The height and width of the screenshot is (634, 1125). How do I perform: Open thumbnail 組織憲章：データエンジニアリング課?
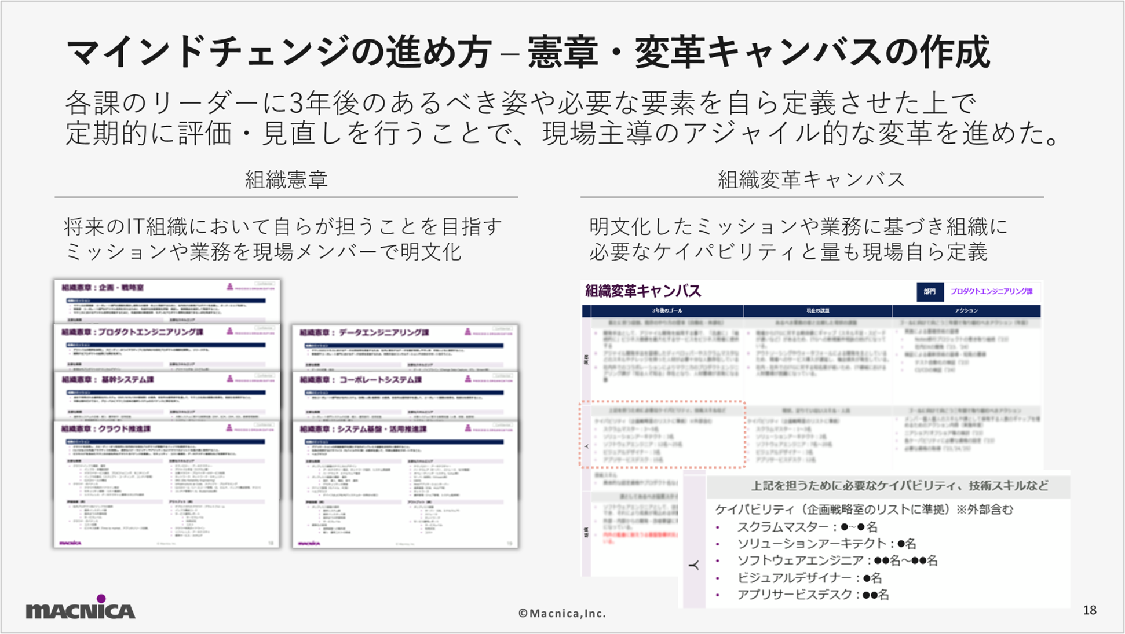point(405,347)
